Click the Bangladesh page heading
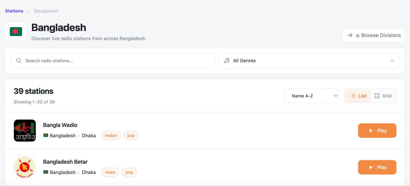Screen dimensions: 410x186 pyautogui.click(x=59, y=28)
